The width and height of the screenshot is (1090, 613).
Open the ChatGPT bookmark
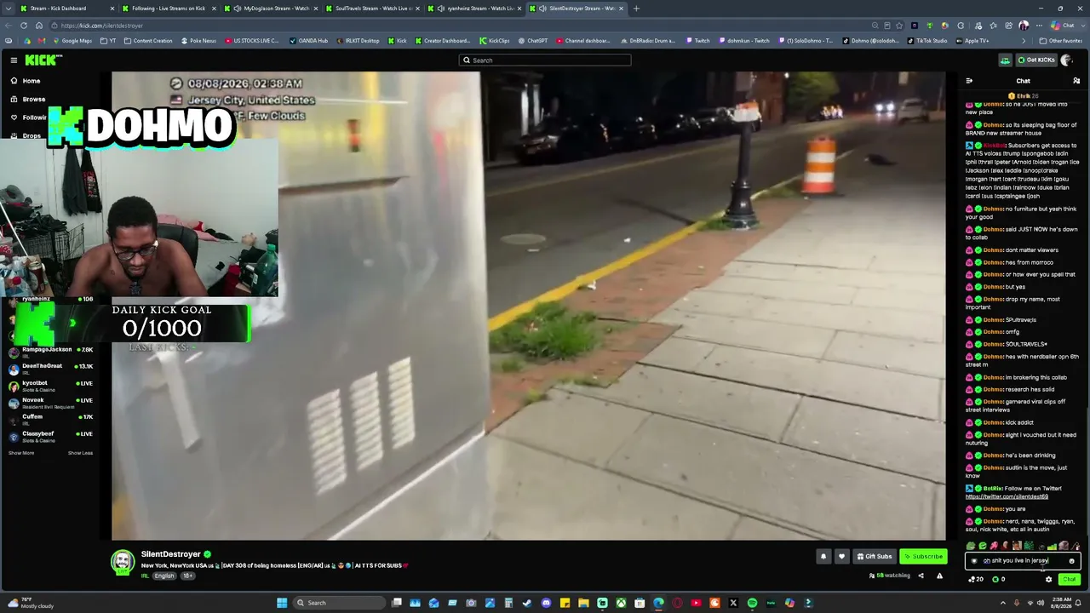click(x=533, y=41)
